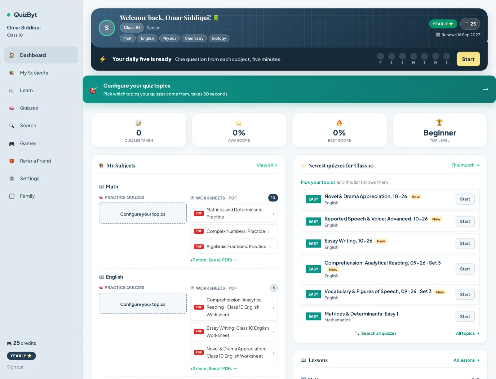The width and height of the screenshot is (496, 379).
Task: Click Configure your topics under Math
Action: 143,213
